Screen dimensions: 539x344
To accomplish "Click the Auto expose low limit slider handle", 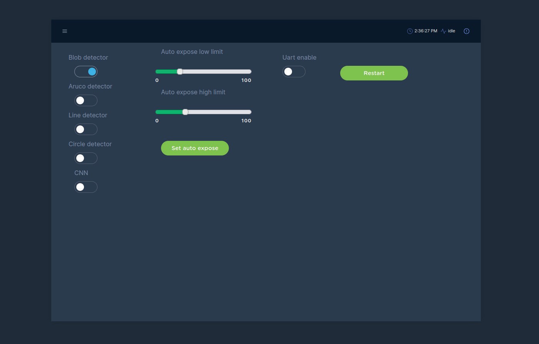I will 180,72.
